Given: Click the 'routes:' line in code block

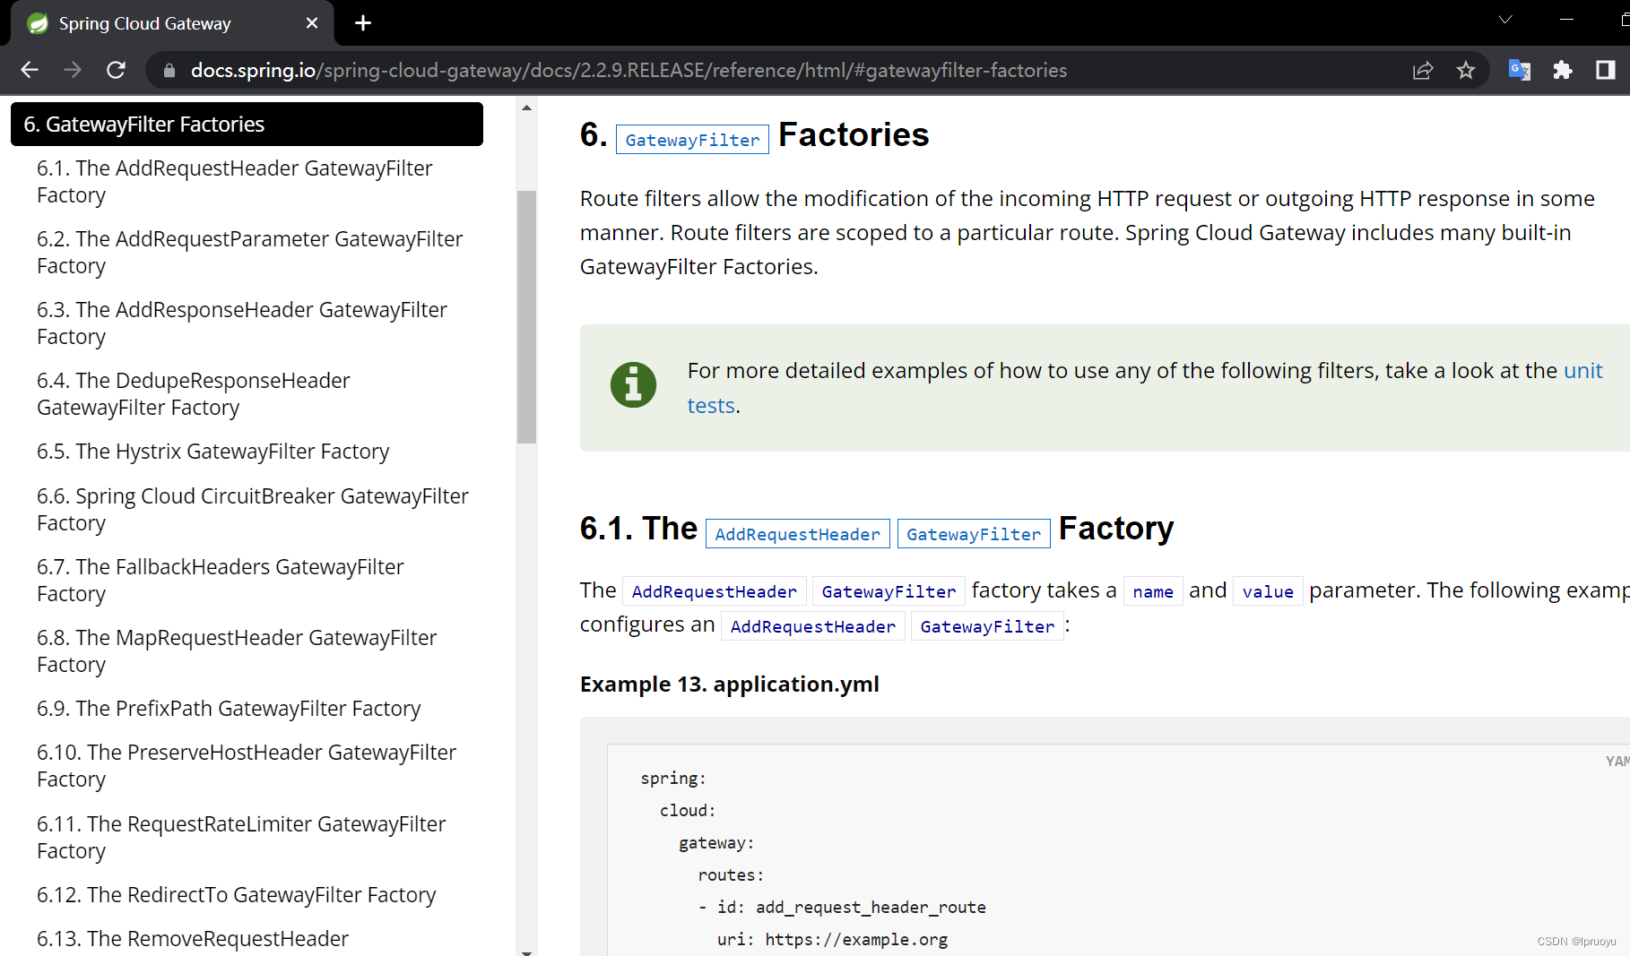Looking at the screenshot, I should pyautogui.click(x=731, y=875).
